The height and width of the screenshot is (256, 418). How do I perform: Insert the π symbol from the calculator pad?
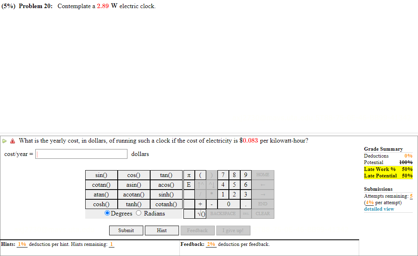pos(188,175)
